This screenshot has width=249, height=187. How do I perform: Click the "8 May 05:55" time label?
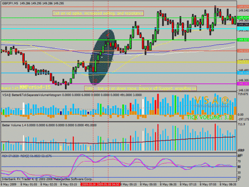[148, 185]
